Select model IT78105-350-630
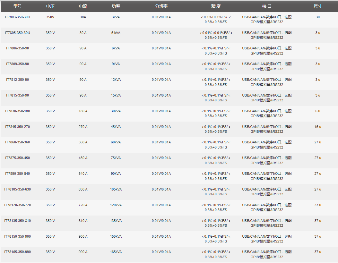 click(x=17, y=189)
